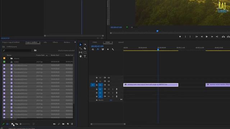Switch to the Info tab
Image resolution: width=230 pixels, height=129 pixels.
click(x=45, y=42)
